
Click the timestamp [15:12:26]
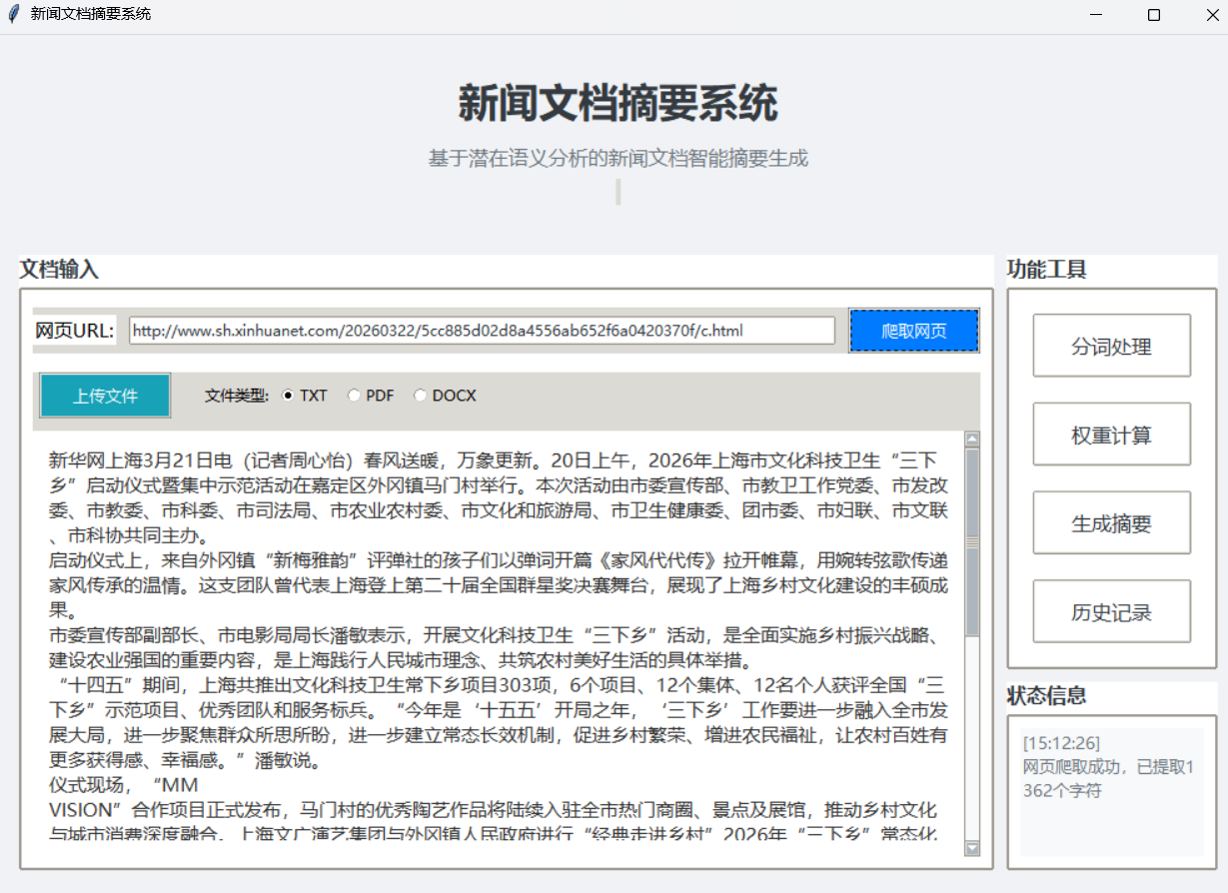pos(1061,744)
